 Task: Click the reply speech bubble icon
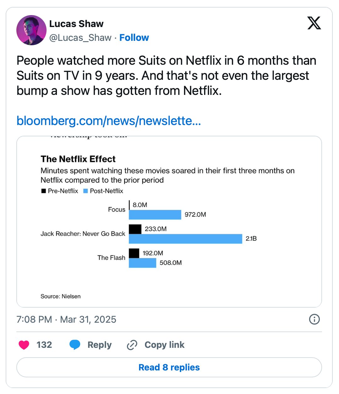[x=75, y=345]
